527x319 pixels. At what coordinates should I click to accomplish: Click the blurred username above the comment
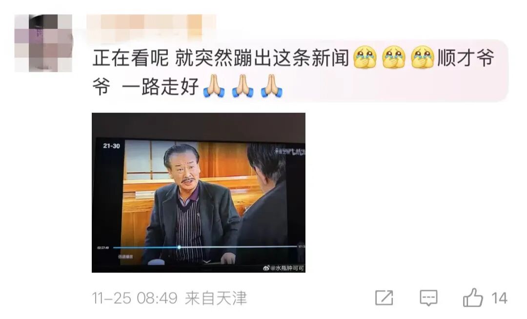[x=151, y=26]
